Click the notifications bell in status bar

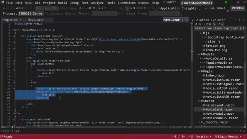244,137
